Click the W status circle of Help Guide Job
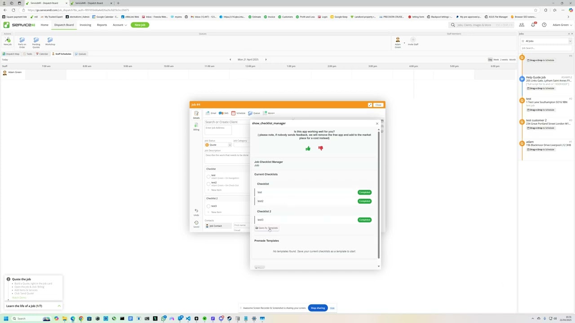This screenshot has height=323, width=575. click(522, 79)
